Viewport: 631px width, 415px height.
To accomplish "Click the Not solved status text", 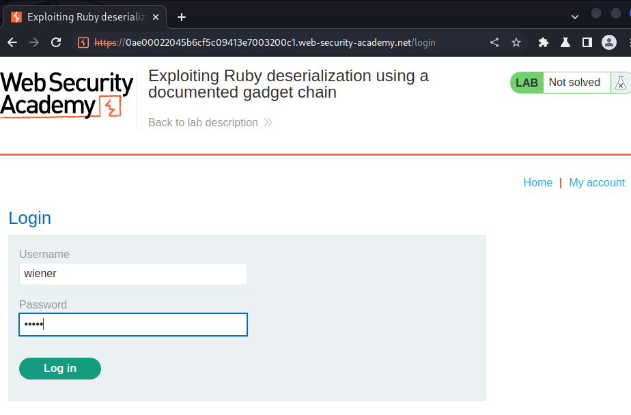I will click(574, 83).
